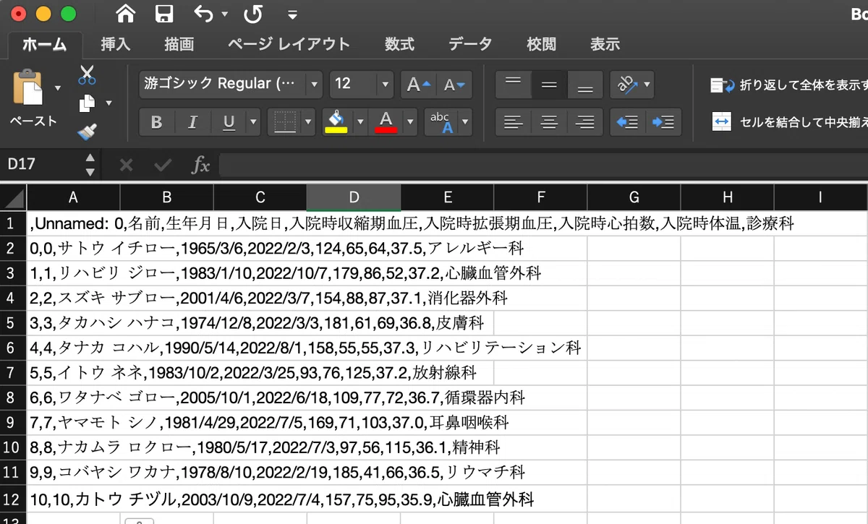Click the Select All corner button
868x524 pixels.
(13, 197)
